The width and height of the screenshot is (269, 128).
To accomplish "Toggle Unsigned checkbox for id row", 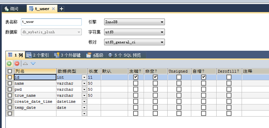I will click(179, 77).
